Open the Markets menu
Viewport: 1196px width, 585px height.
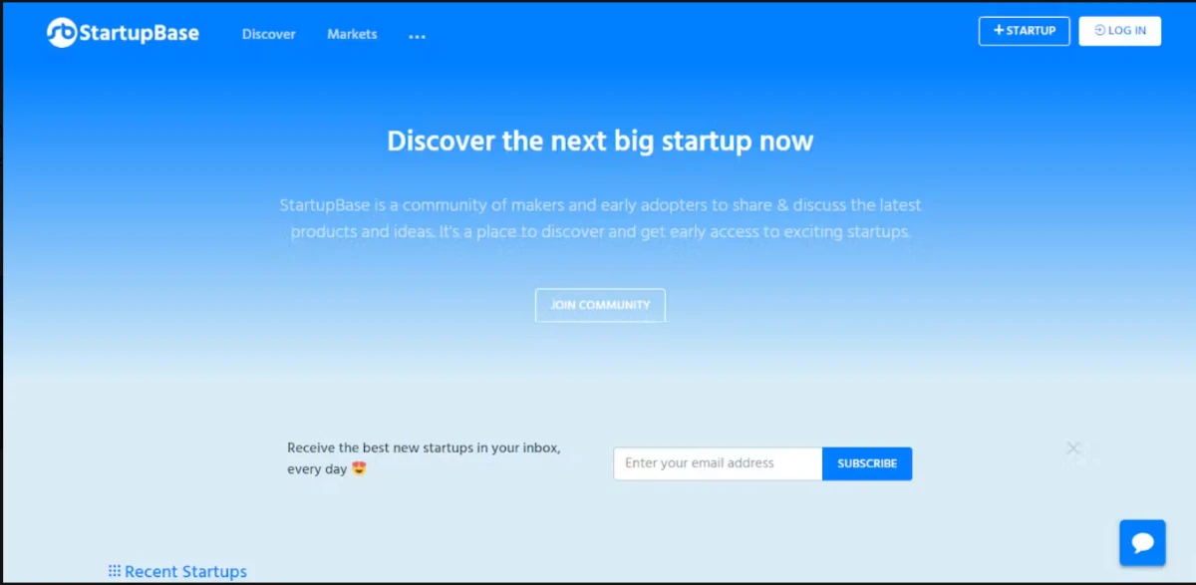coord(352,34)
